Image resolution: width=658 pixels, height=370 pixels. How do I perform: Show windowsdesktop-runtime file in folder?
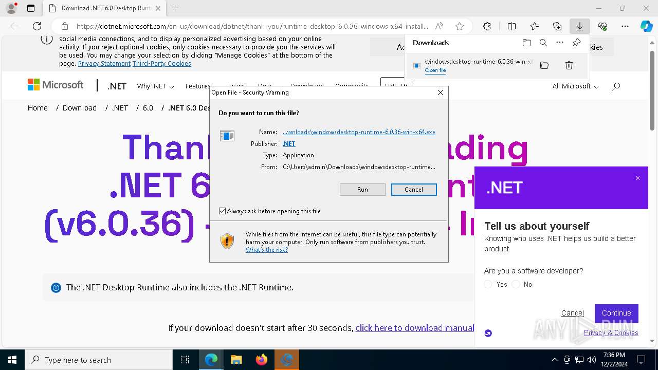544,65
